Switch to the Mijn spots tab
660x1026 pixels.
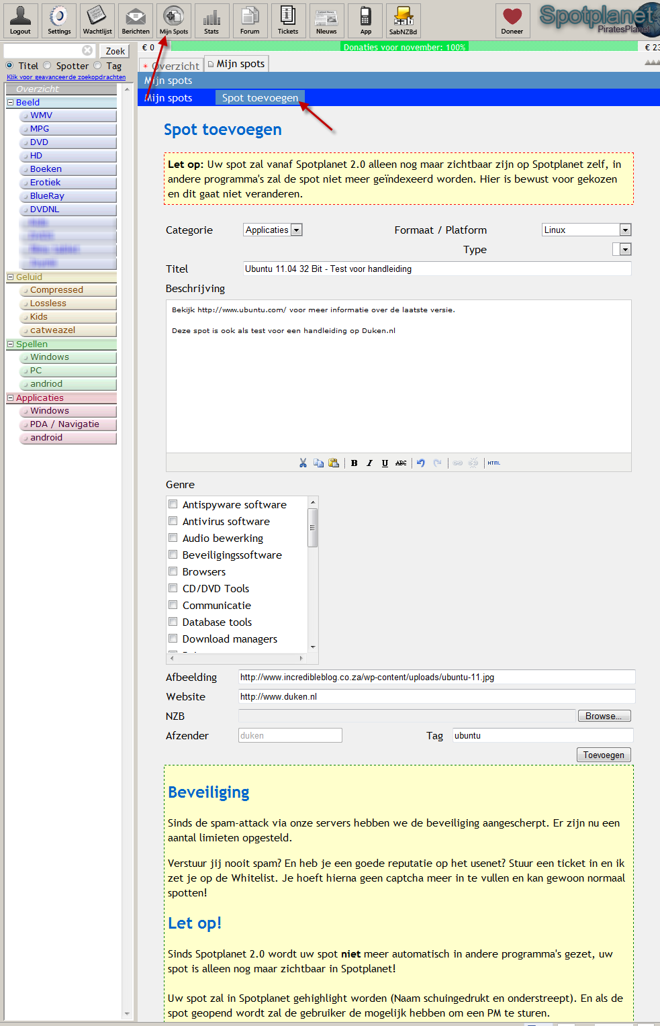click(236, 64)
